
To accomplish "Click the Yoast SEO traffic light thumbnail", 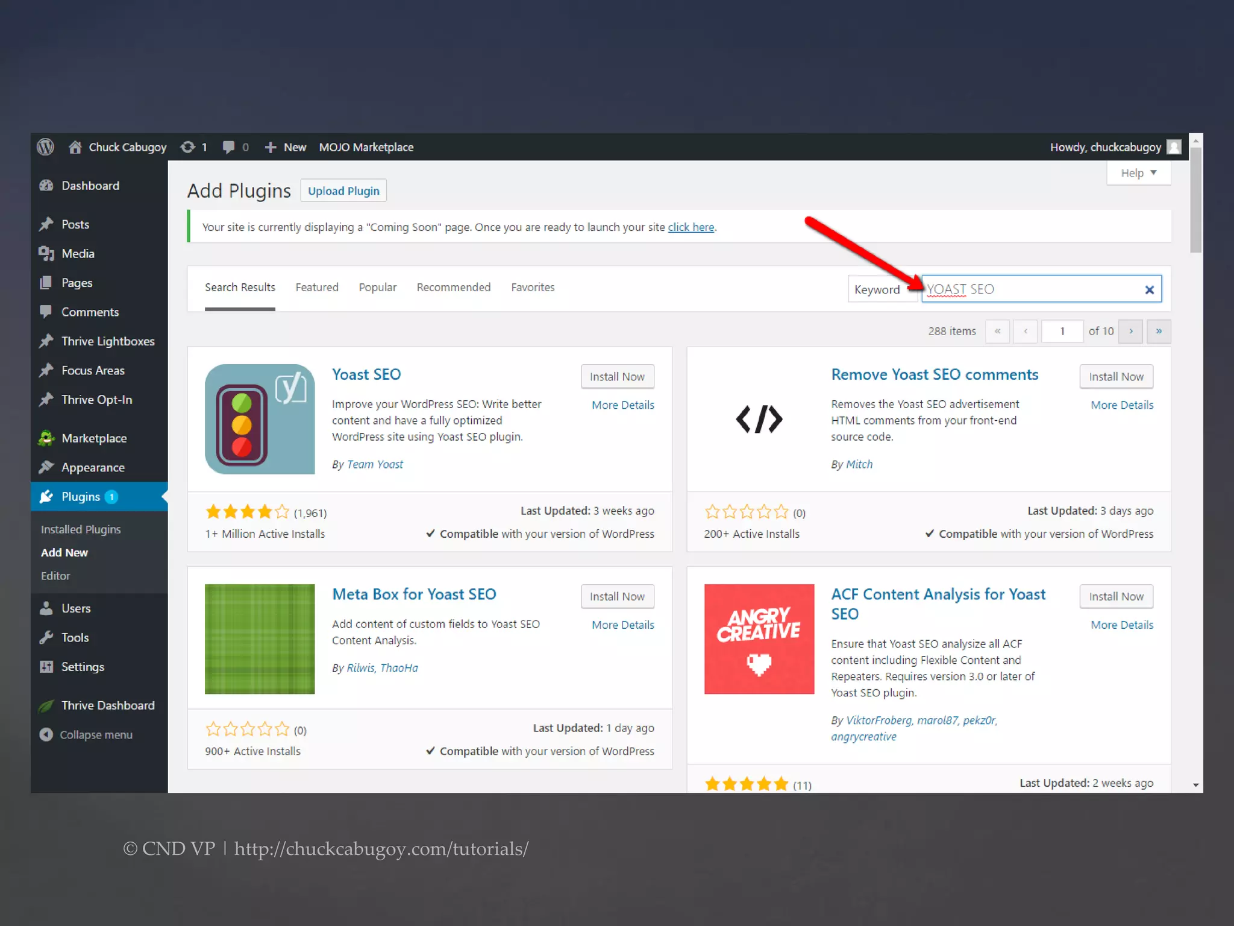I will coord(260,419).
